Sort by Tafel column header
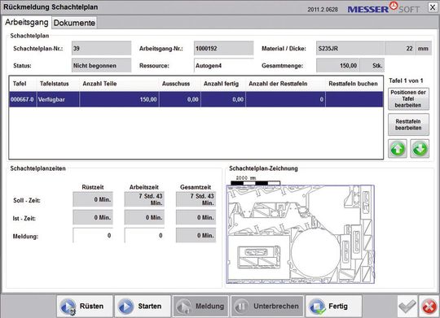Screen dimensions: 440x318 click(23, 84)
